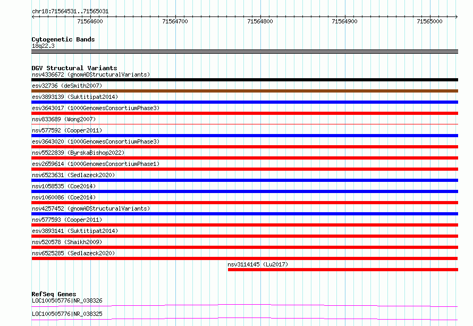Click the gray 18q22.3 cytogenetic band bar
473x326 pixels.
tap(244, 52)
